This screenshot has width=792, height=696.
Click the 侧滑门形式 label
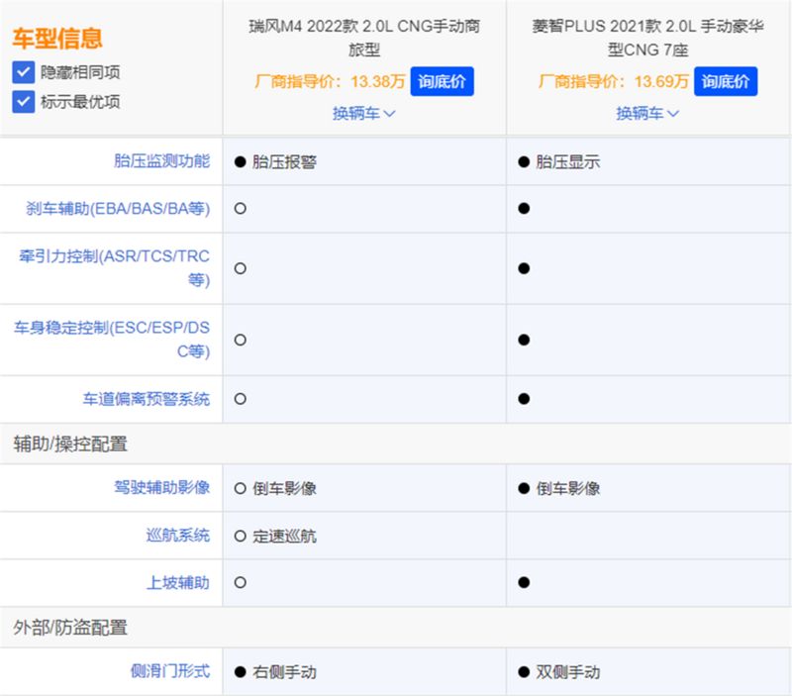(169, 672)
